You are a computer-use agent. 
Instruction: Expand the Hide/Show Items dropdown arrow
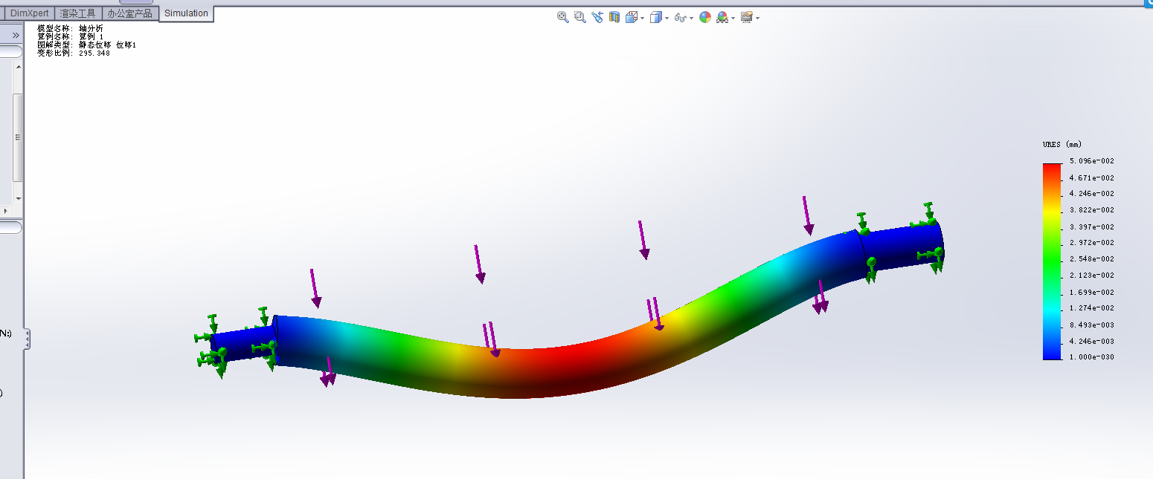691,18
